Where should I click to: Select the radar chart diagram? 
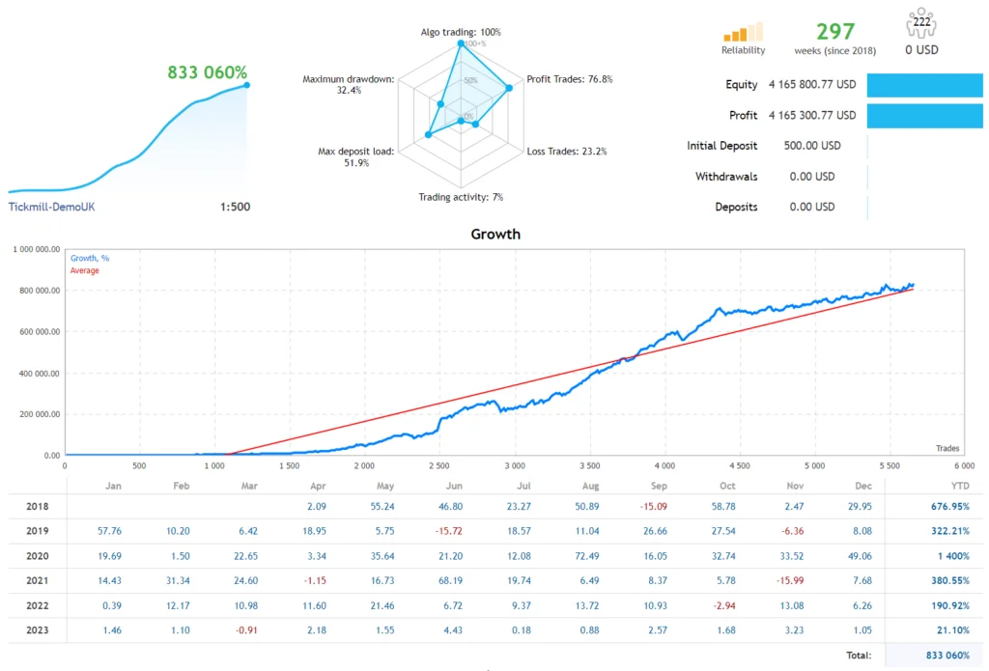coord(461,114)
